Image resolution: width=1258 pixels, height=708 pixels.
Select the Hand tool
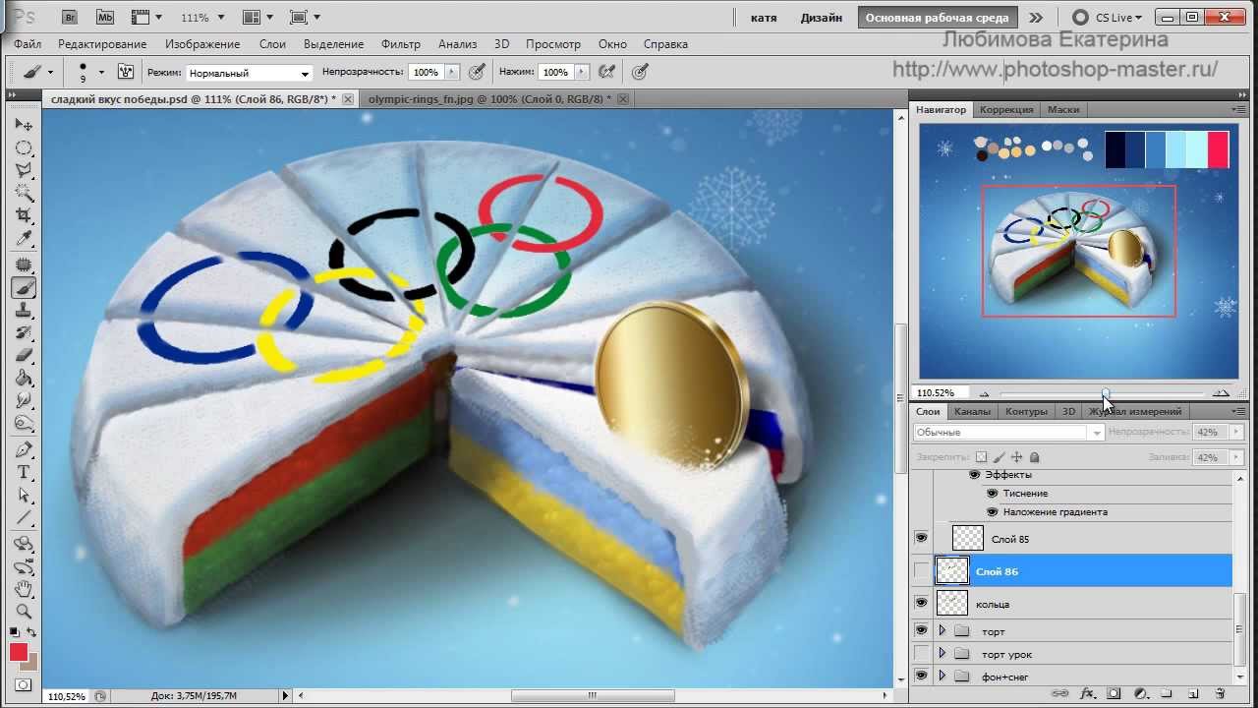24,589
